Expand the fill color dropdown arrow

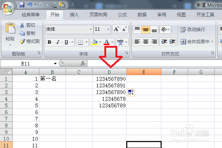pyautogui.click(x=100, y=42)
